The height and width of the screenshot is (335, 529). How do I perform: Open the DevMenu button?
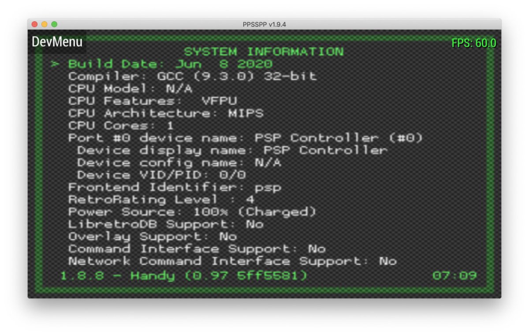click(57, 42)
